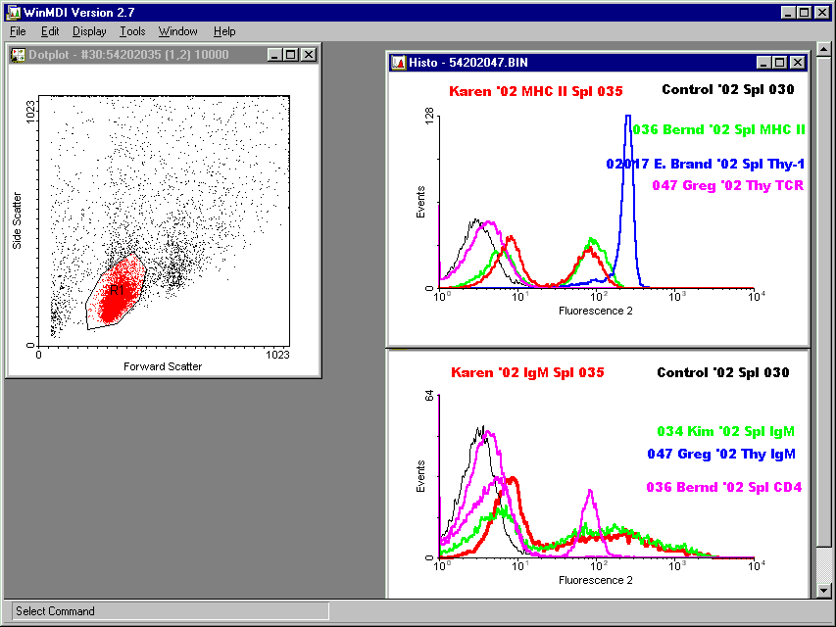This screenshot has height=627, width=836.
Task: Click the Histo scrollbar down arrow
Action: (x=824, y=590)
